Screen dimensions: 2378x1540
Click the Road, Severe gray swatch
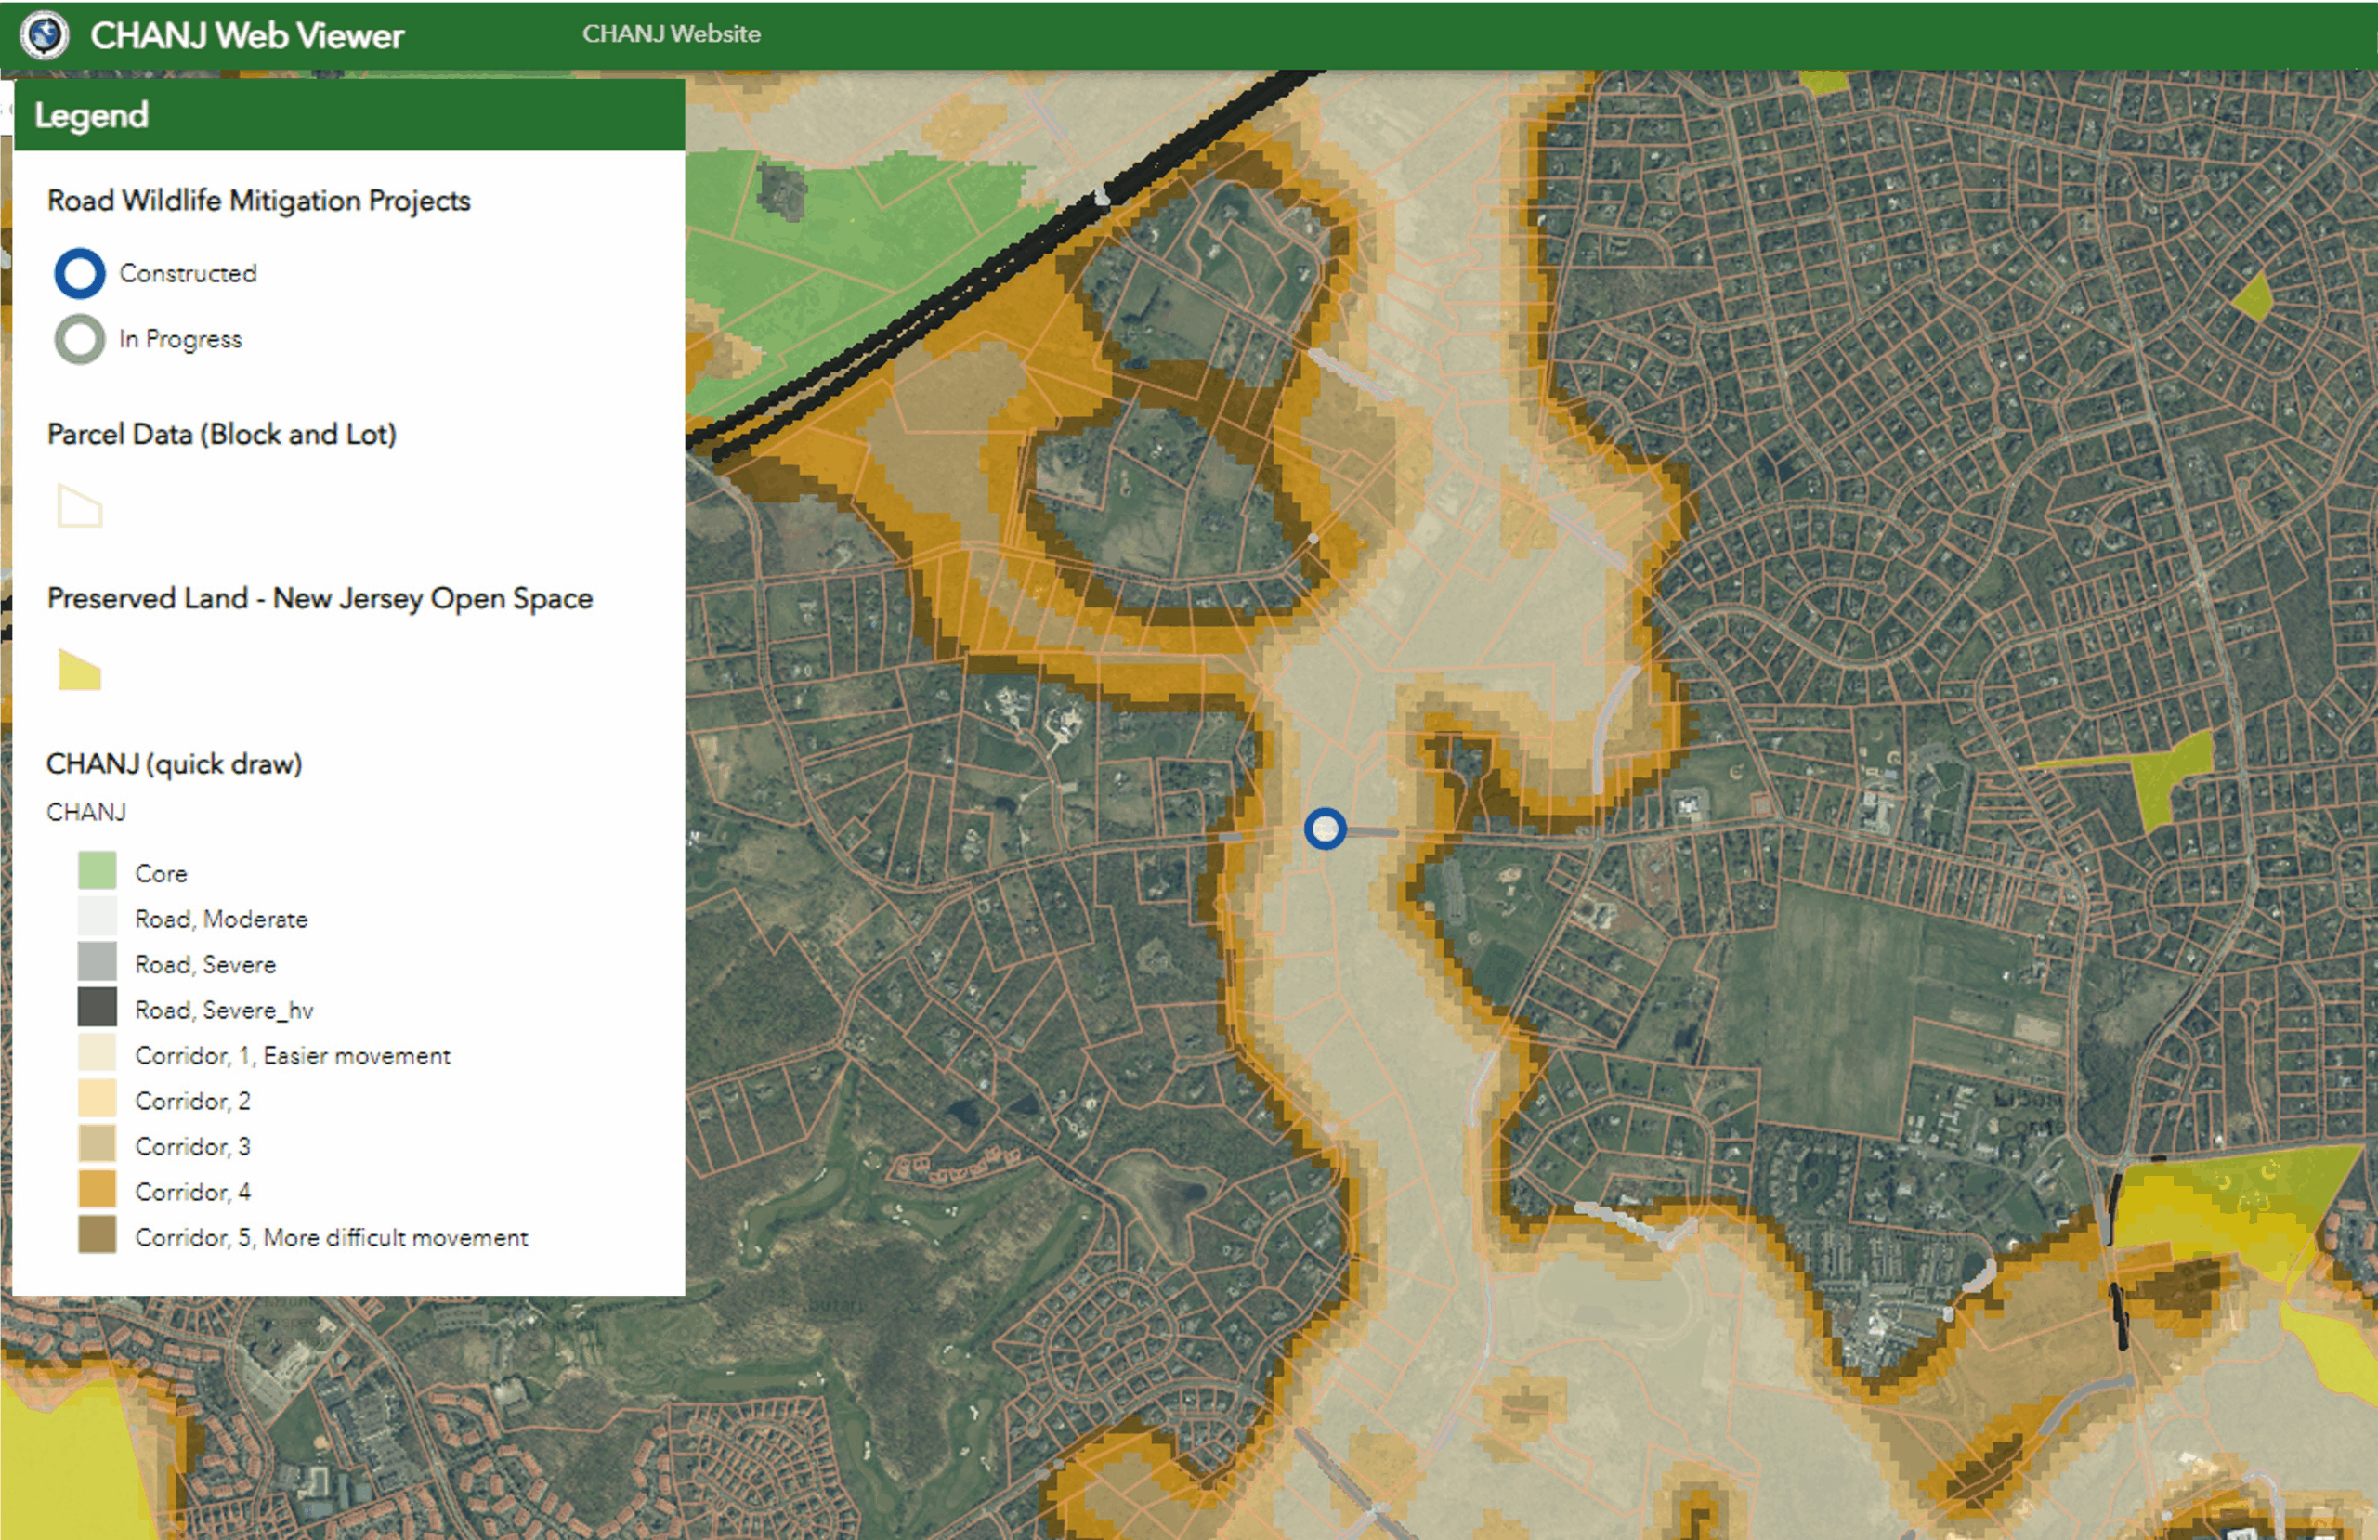tap(97, 962)
